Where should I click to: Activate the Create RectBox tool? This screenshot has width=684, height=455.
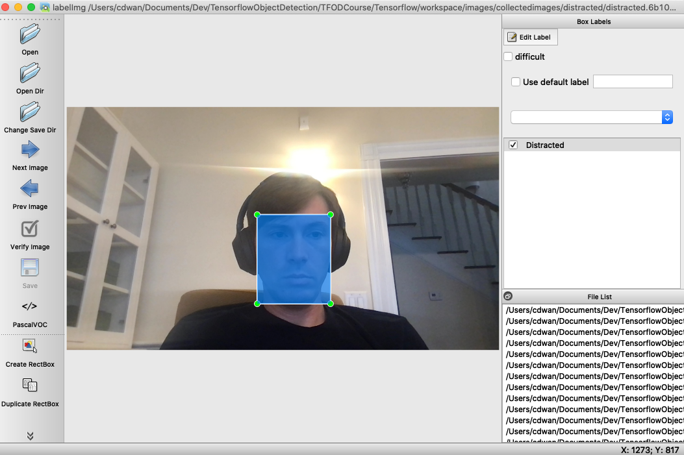(x=29, y=346)
